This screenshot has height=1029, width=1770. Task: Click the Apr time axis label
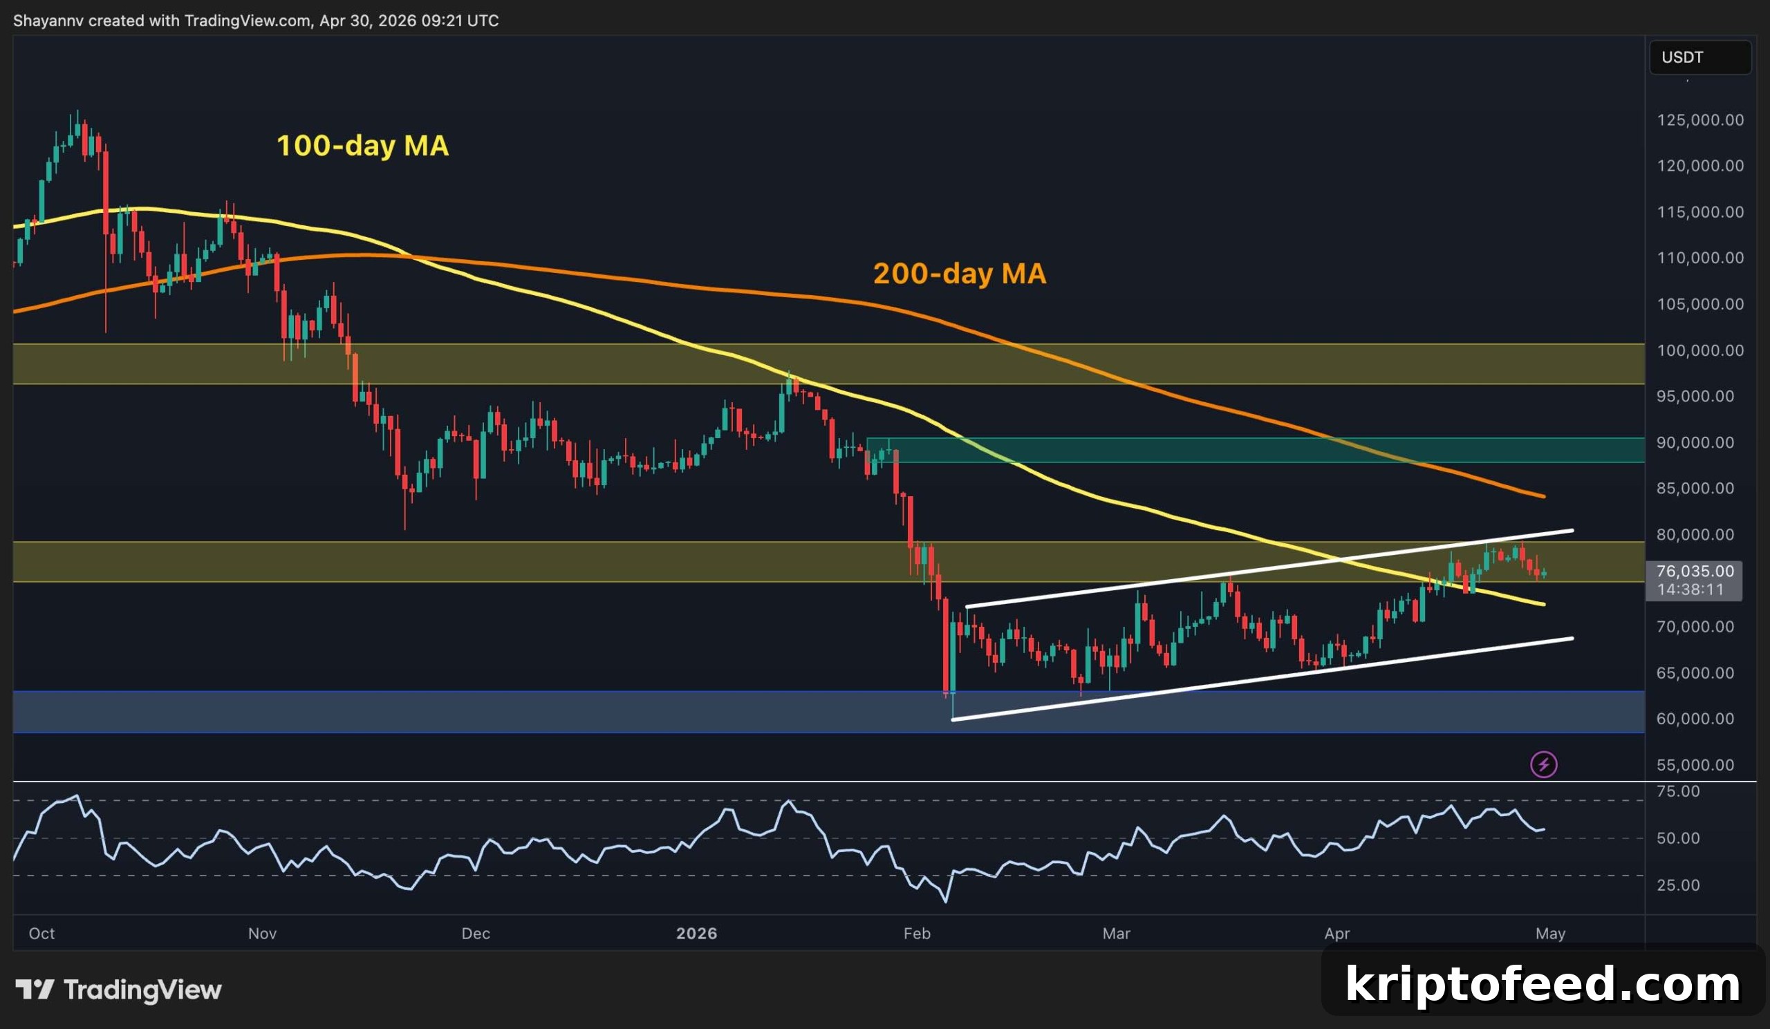coord(1336,934)
